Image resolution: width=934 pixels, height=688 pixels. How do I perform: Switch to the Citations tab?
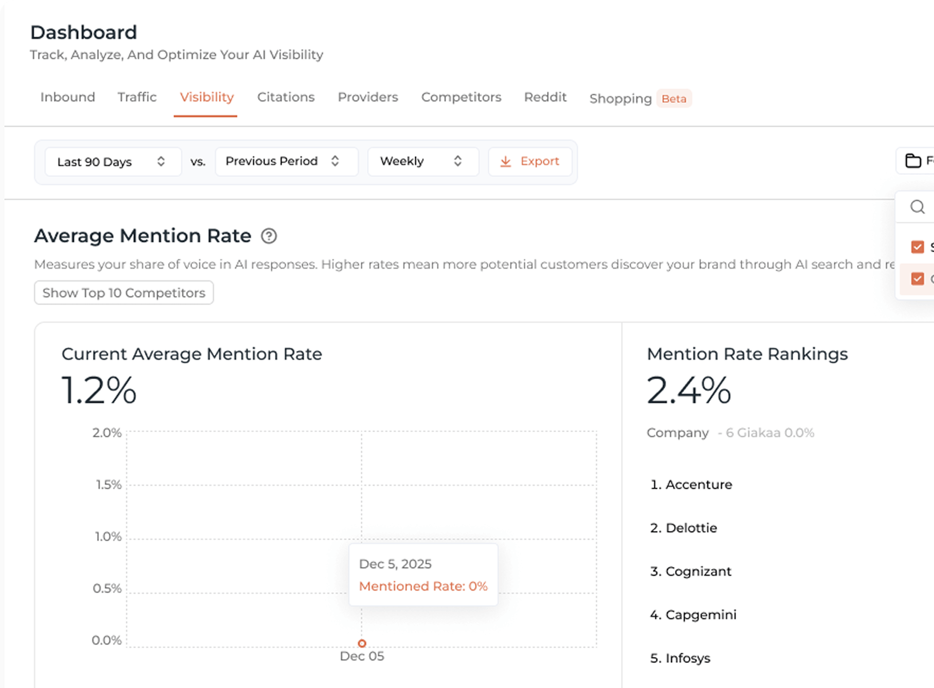pyautogui.click(x=286, y=97)
